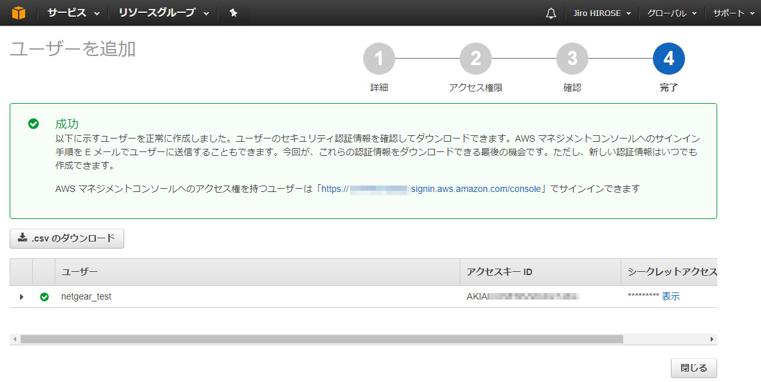761x382 pixels.
Task: Click the scrollbar right arrow
Action: (x=712, y=339)
